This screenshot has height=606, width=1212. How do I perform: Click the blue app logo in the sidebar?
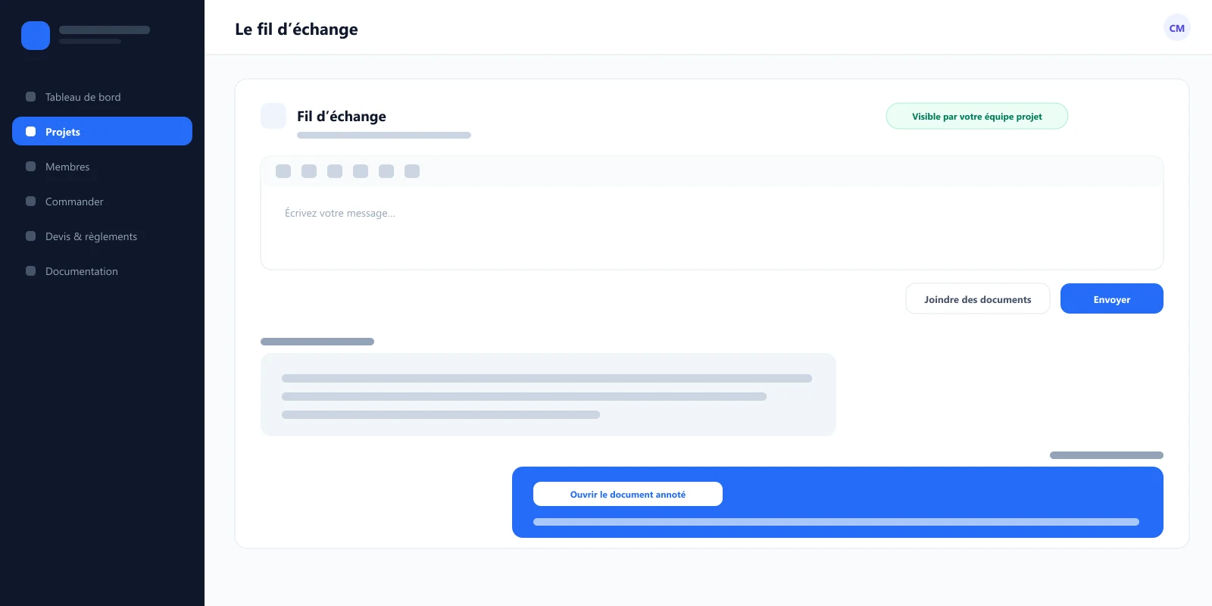point(36,36)
